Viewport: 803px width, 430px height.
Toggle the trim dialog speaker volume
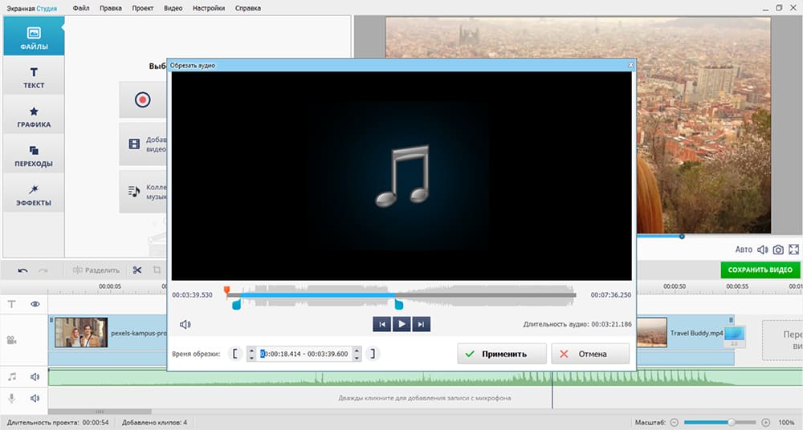click(x=185, y=324)
